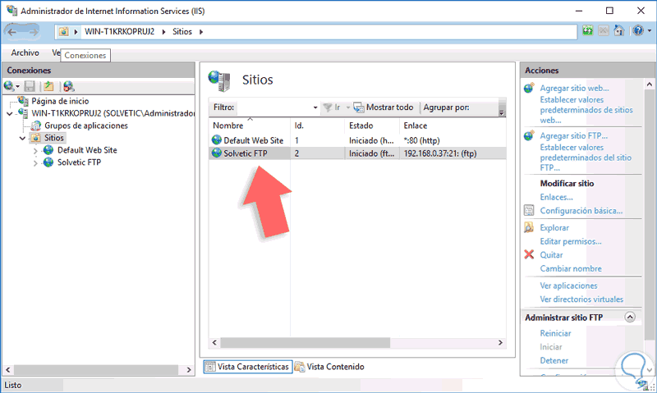Screen dimensions: 657x393
Task: Click the Explorar folder icon
Action: tap(529, 227)
